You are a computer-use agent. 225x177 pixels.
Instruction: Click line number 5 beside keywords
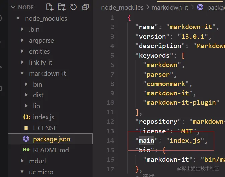tap(112, 56)
